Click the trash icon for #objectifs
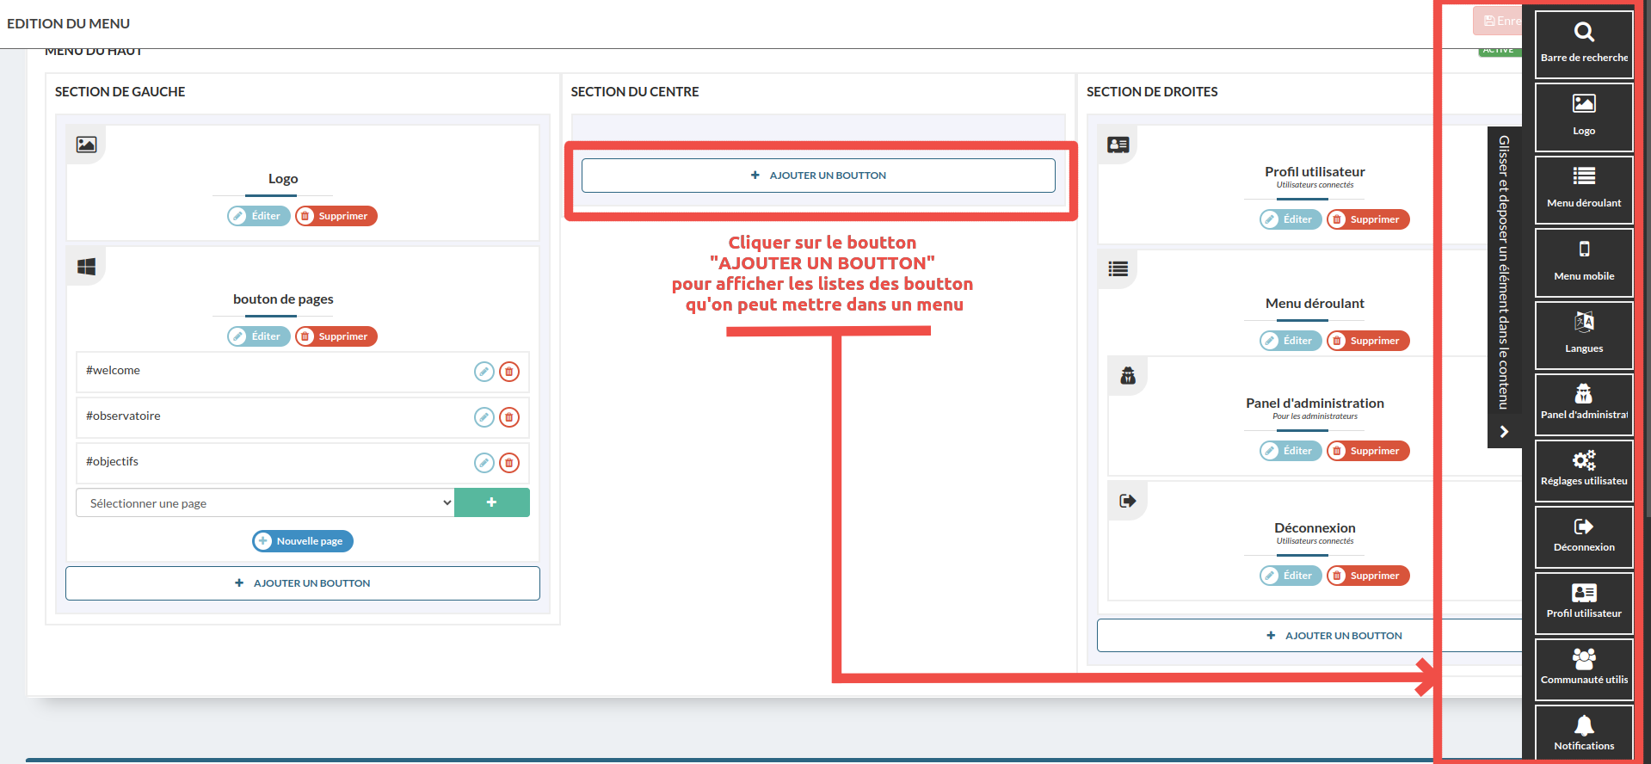This screenshot has width=1651, height=764. pyautogui.click(x=509, y=463)
